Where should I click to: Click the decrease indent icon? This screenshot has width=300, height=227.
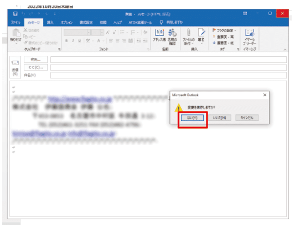point(139,41)
